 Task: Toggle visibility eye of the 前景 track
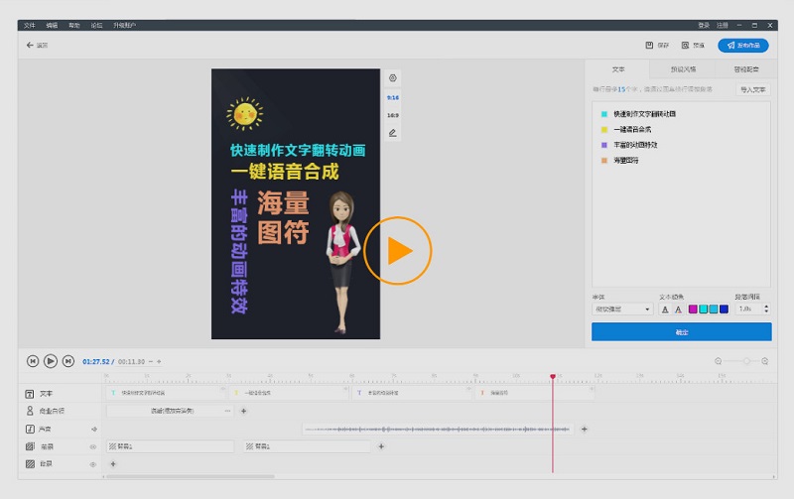pyautogui.click(x=93, y=446)
